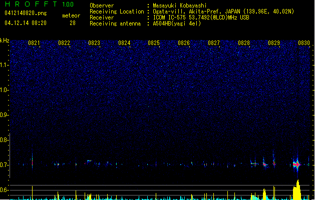Click the tallest yellow power peak near 0830
The height and width of the screenshot is (200, 315).
[297, 190]
